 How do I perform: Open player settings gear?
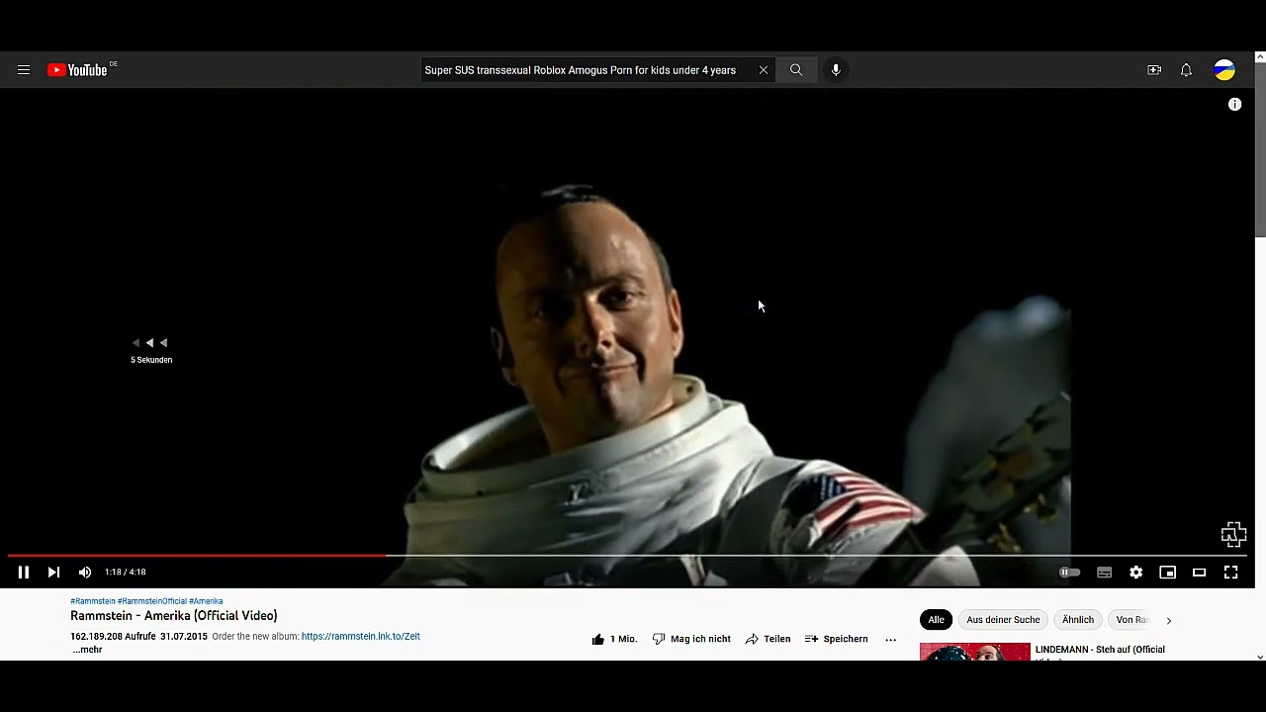pos(1136,572)
